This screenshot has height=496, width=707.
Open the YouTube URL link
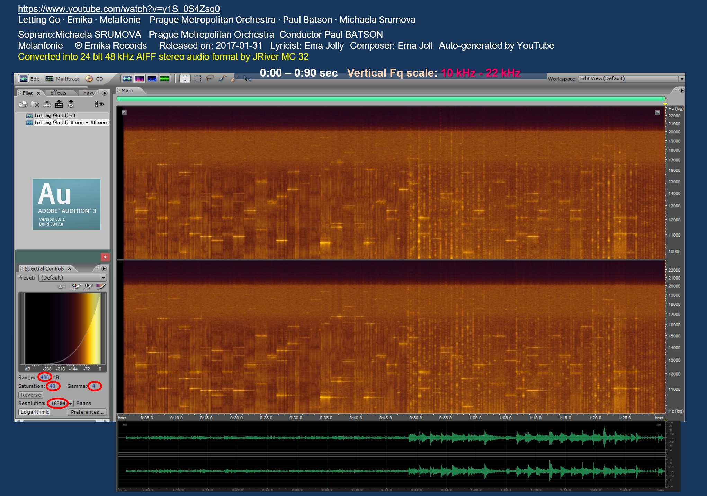click(x=119, y=9)
